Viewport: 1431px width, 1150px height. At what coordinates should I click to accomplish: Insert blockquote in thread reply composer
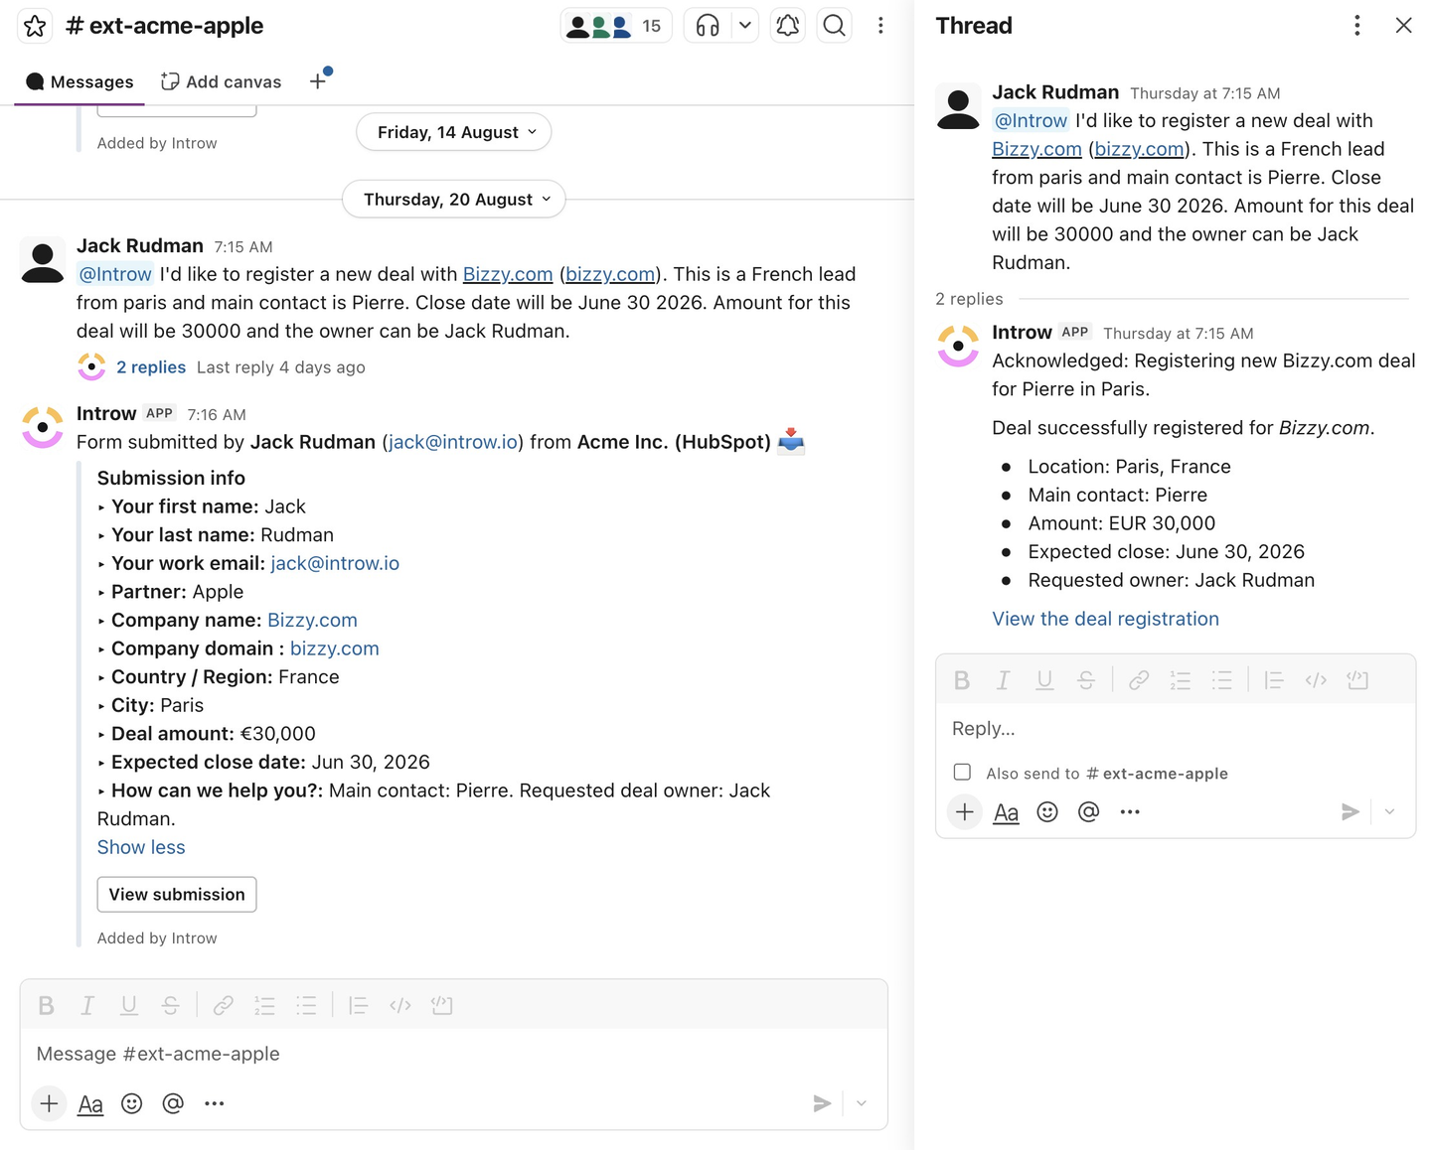pos(1274,680)
